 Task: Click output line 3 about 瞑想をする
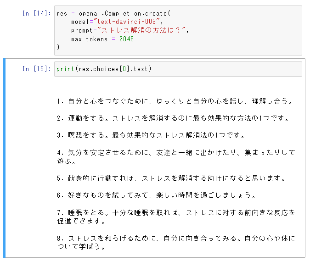point(151,135)
